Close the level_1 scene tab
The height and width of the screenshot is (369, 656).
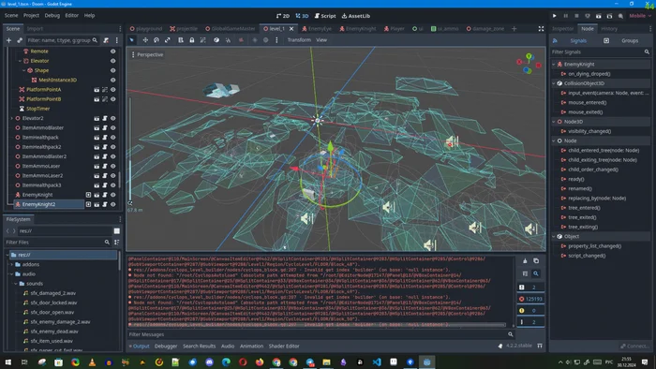pyautogui.click(x=291, y=28)
